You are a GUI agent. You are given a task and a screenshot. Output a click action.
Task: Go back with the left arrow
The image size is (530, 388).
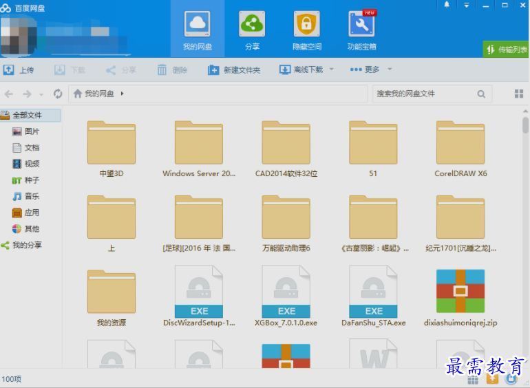[9, 94]
